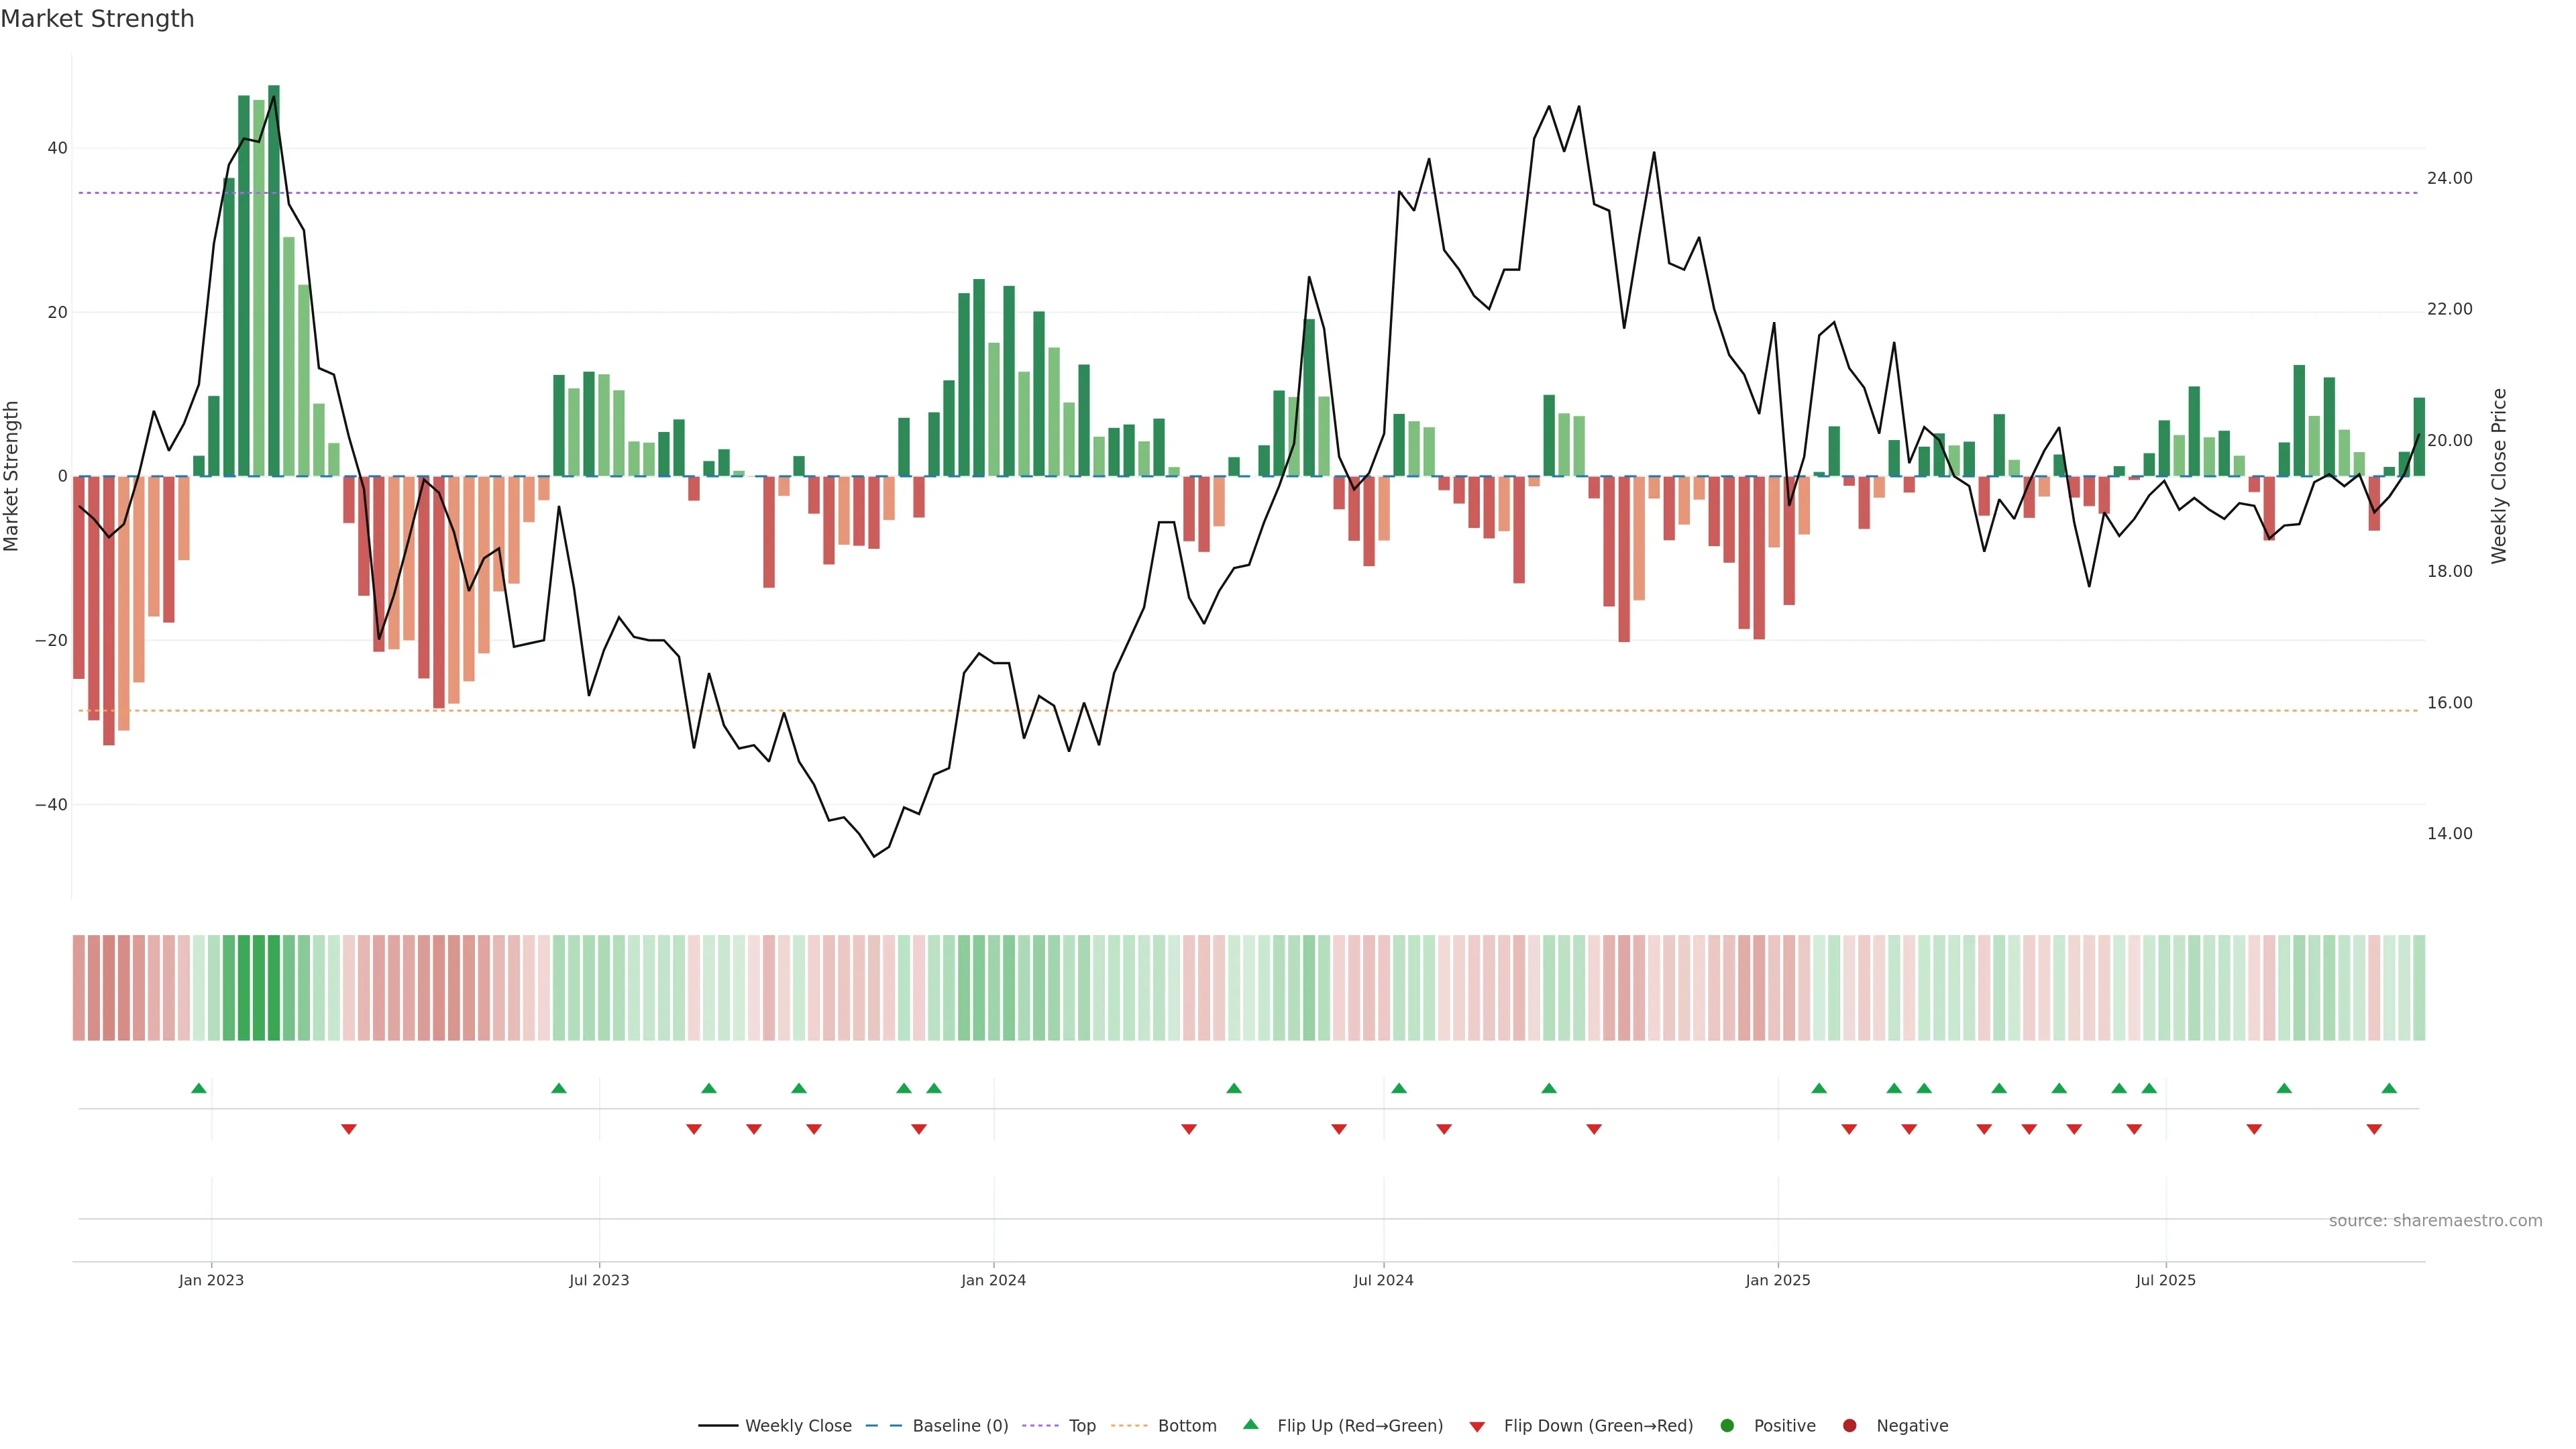The width and height of the screenshot is (2576, 1449).
Task: Click the source: sharemaestro.com text
Action: pos(2435,1221)
